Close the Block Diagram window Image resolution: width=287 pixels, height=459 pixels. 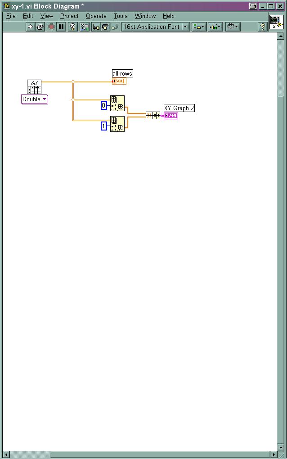(x=280, y=6)
